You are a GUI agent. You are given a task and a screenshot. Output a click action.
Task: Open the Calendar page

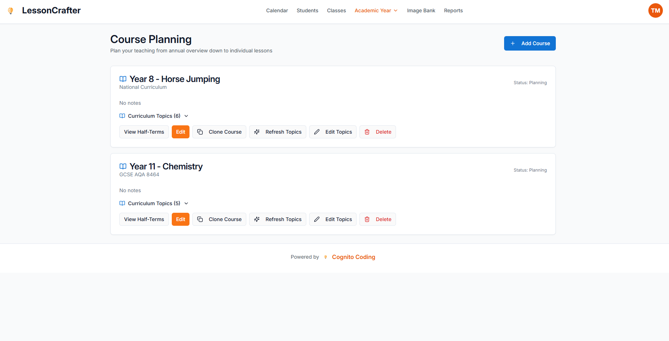click(277, 10)
